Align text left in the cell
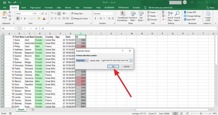Screen dimensions: 218x115 (52, 18)
